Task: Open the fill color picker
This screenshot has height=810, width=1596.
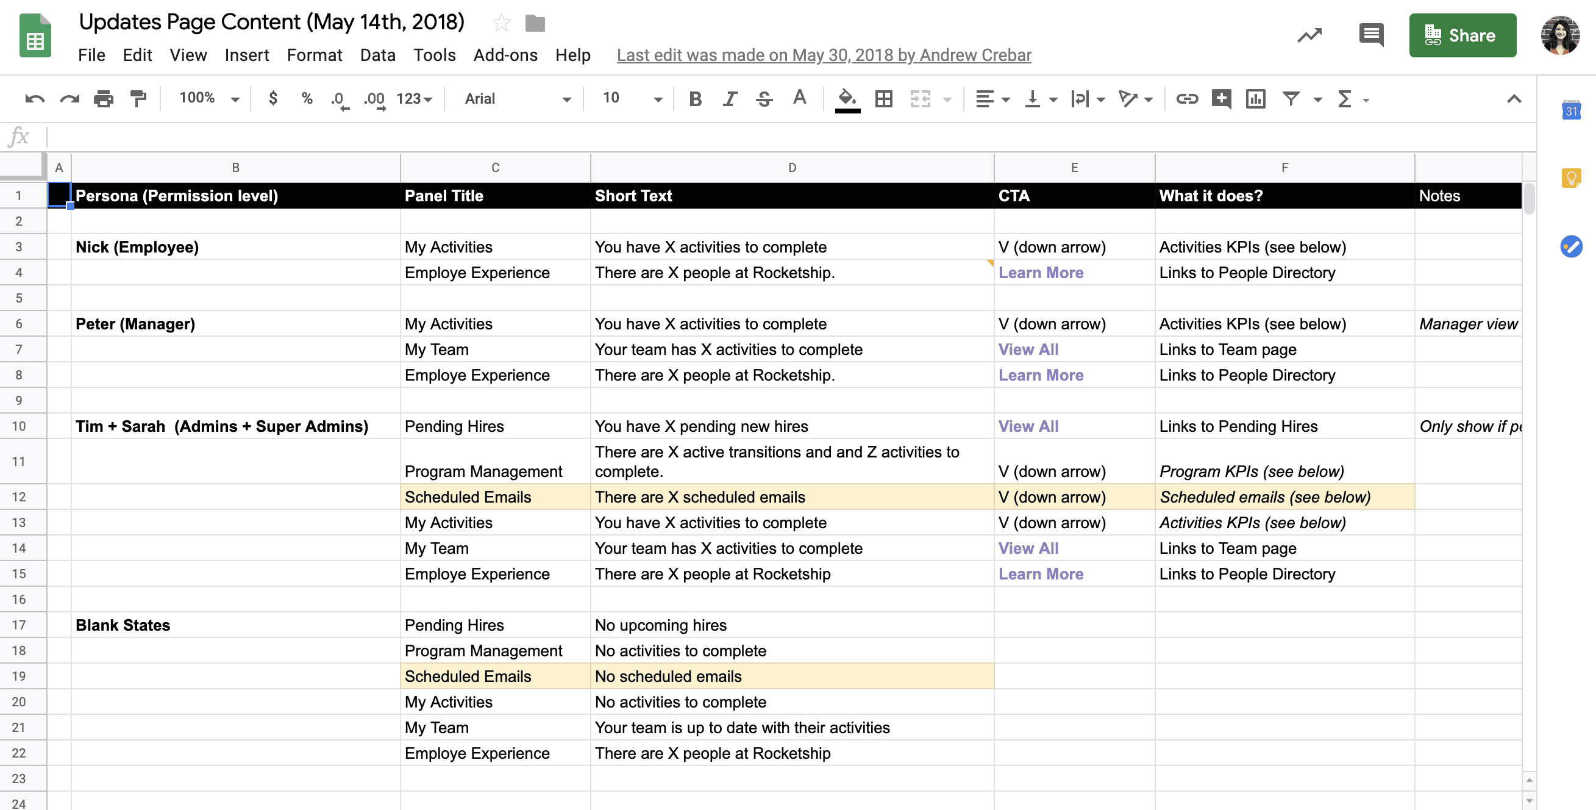Action: [x=847, y=99]
